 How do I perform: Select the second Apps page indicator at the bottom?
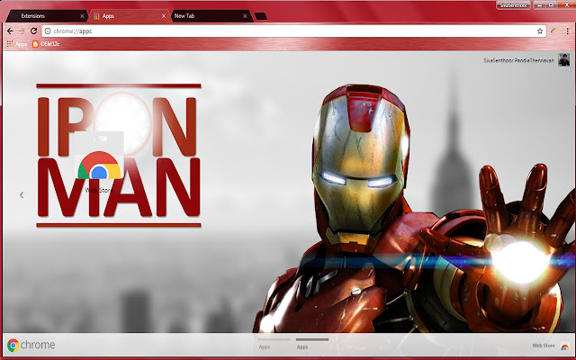coord(312,344)
